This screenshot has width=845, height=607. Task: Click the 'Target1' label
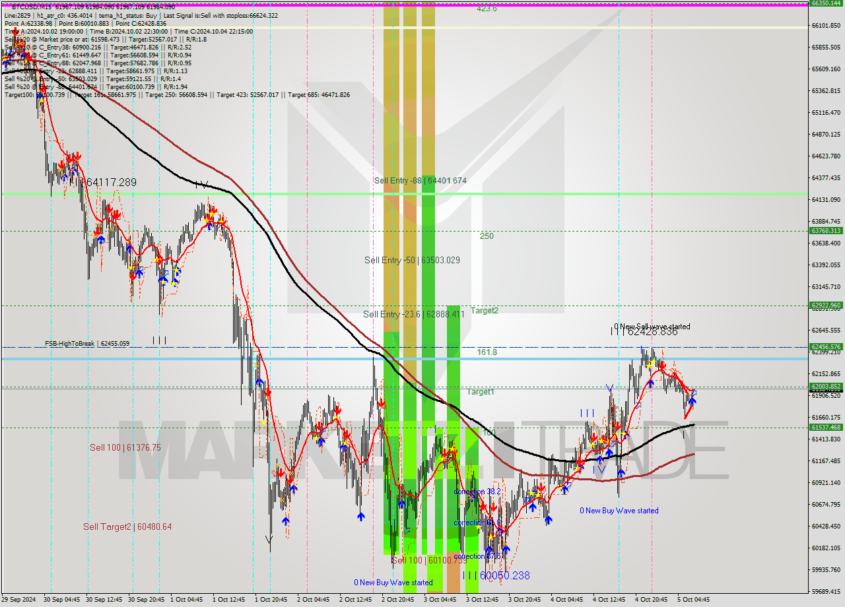(x=481, y=392)
